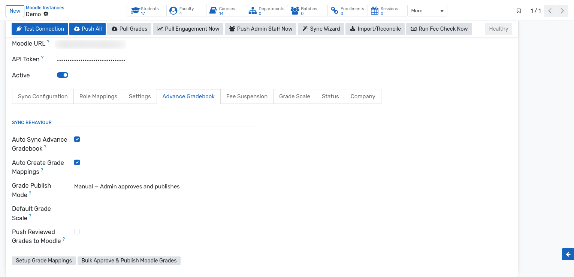
Task: Click the Push All button
Action: [x=88, y=29]
